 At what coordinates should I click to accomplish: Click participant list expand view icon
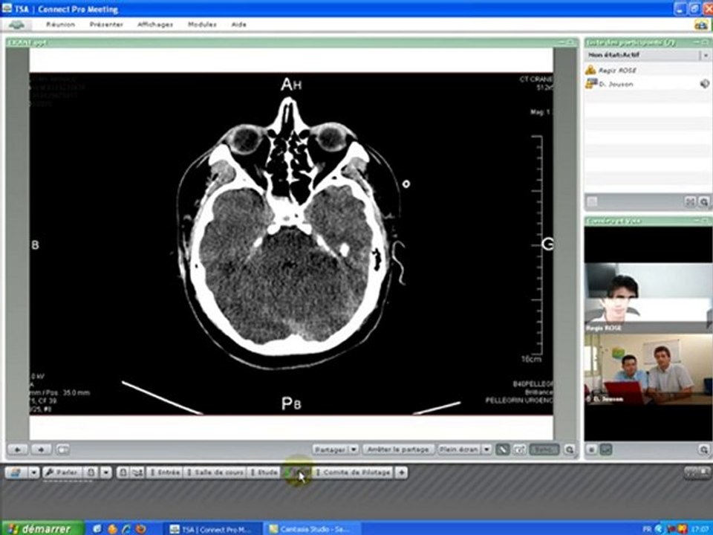690,201
